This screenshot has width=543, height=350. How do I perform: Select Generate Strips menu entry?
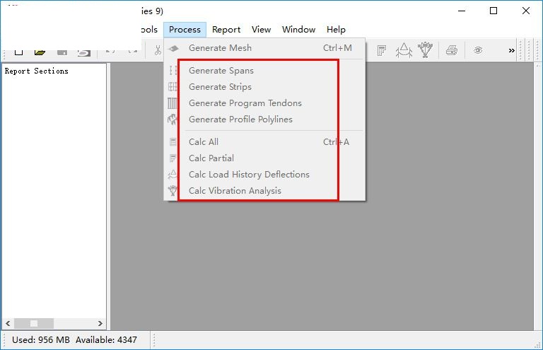tap(264, 87)
